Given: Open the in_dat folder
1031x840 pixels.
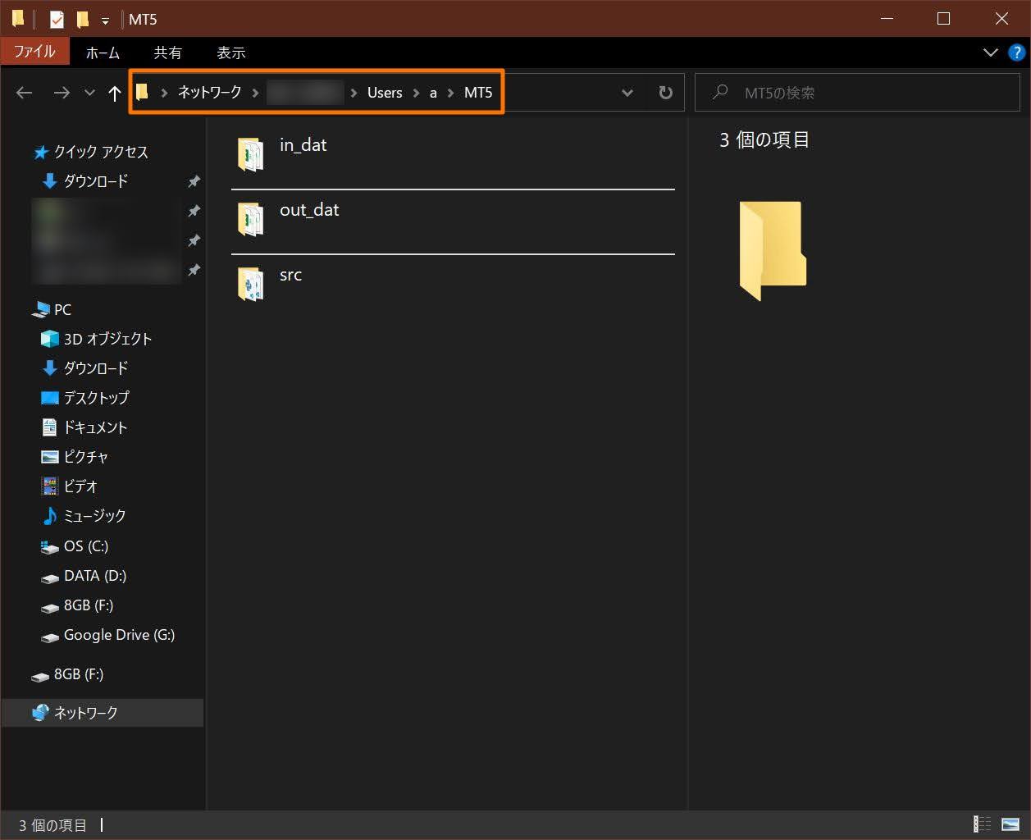Looking at the screenshot, I should (303, 145).
